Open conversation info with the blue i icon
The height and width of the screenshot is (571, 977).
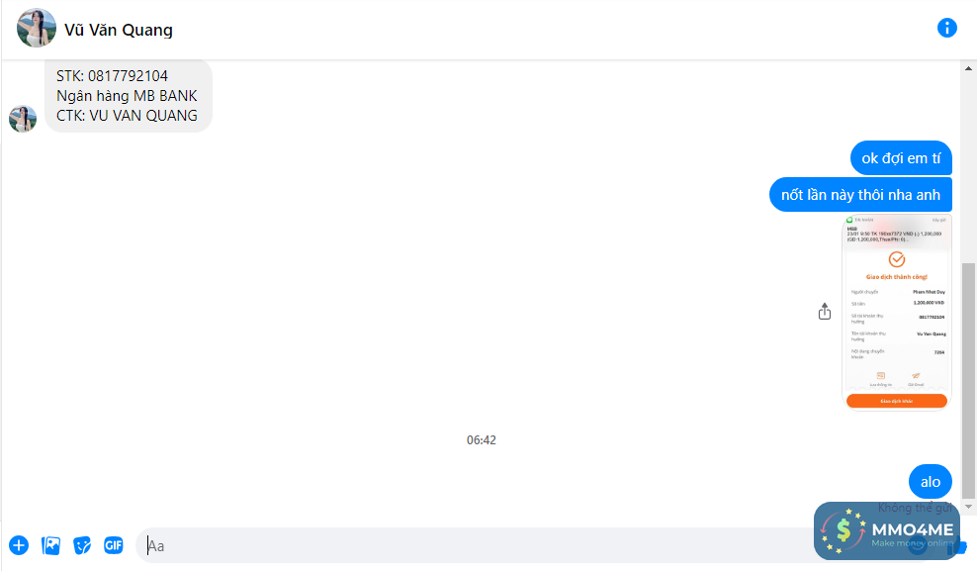[x=946, y=28]
